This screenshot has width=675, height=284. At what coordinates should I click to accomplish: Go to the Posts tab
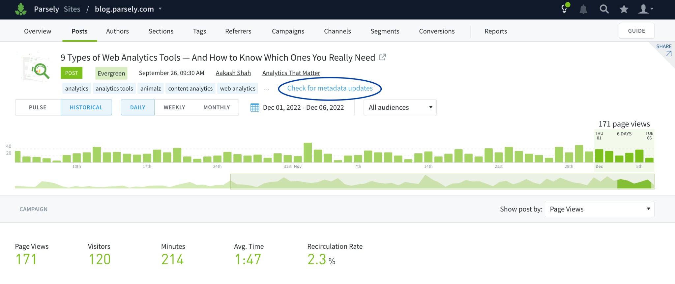[79, 31]
